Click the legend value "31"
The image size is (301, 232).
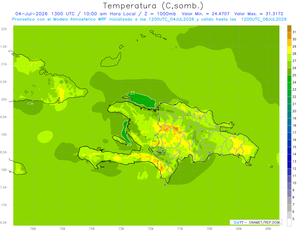click(x=294, y=32)
